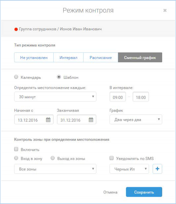The height and width of the screenshot is (204, 176).
Task: Click the Сохранить button
Action: coord(144,192)
